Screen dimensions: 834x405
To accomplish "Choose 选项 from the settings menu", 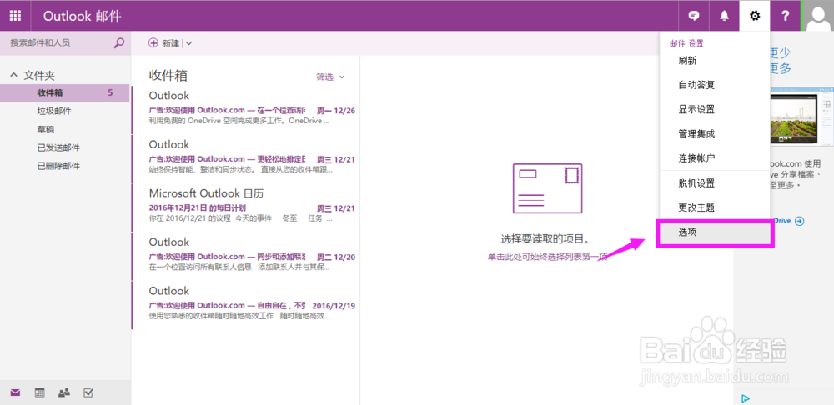I will coord(715,232).
